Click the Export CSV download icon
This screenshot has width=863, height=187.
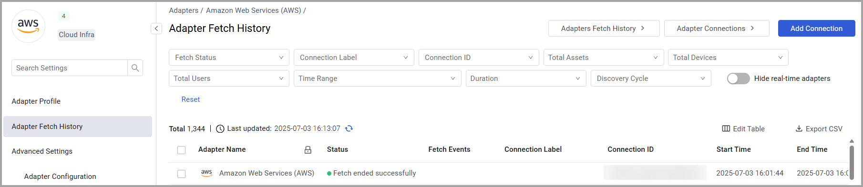(x=799, y=129)
